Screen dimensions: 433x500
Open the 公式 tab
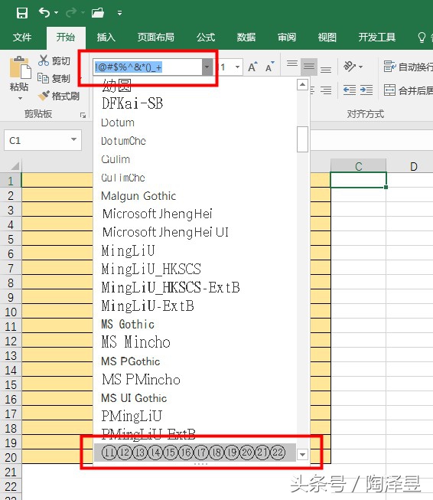pos(206,38)
